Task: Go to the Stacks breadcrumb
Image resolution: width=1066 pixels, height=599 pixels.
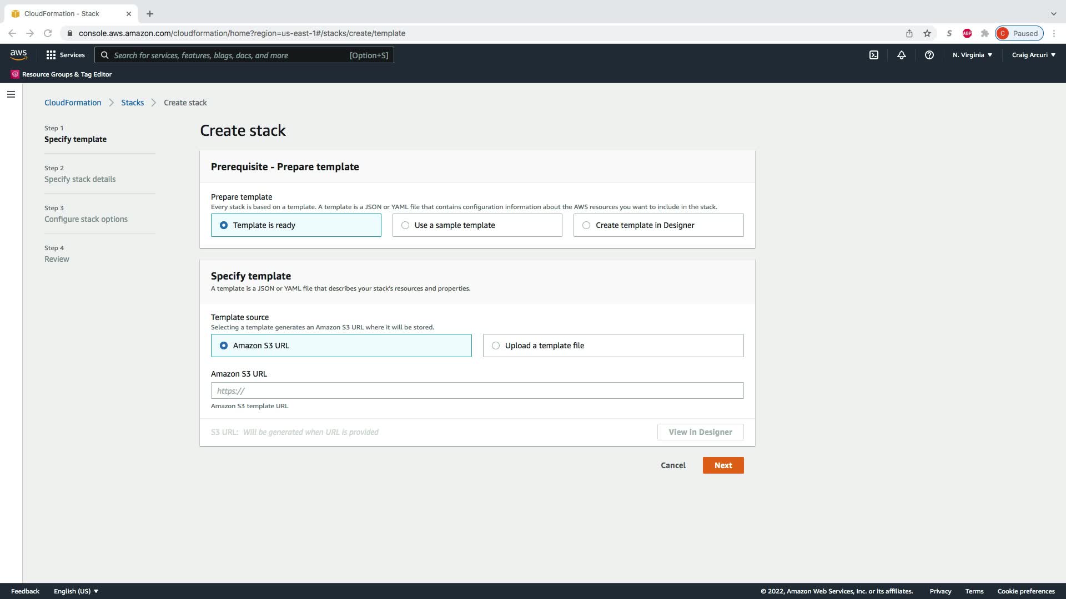Action: [x=132, y=103]
